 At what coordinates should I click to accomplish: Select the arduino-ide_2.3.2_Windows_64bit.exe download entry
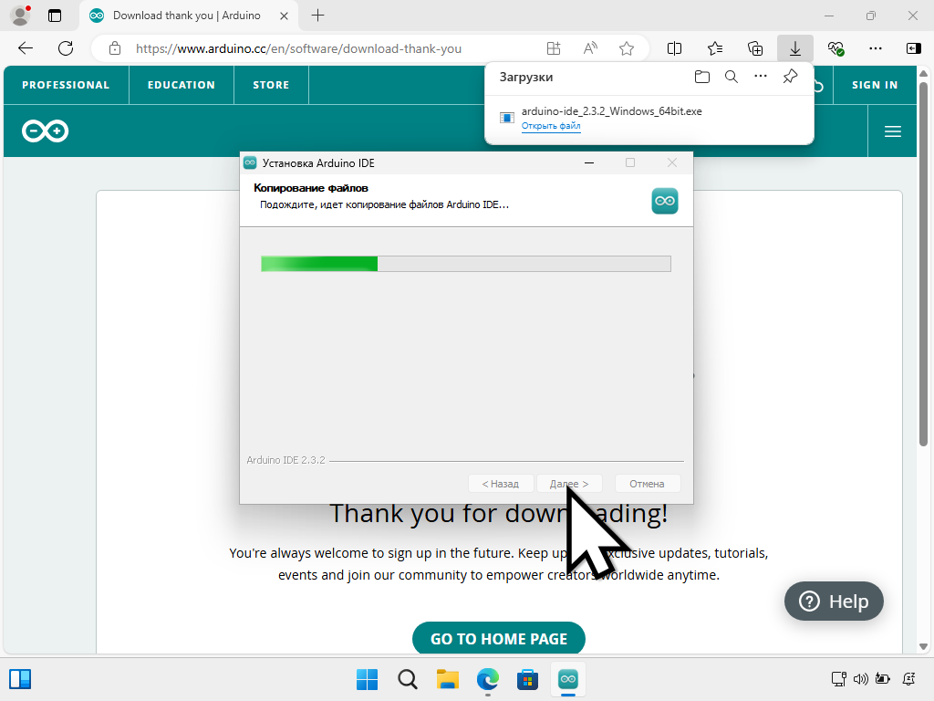tap(649, 118)
